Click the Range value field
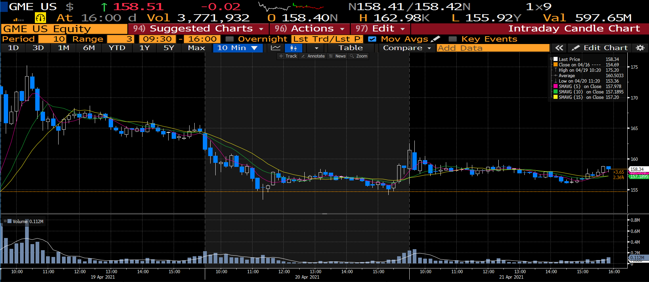649x282 pixels. (121, 39)
